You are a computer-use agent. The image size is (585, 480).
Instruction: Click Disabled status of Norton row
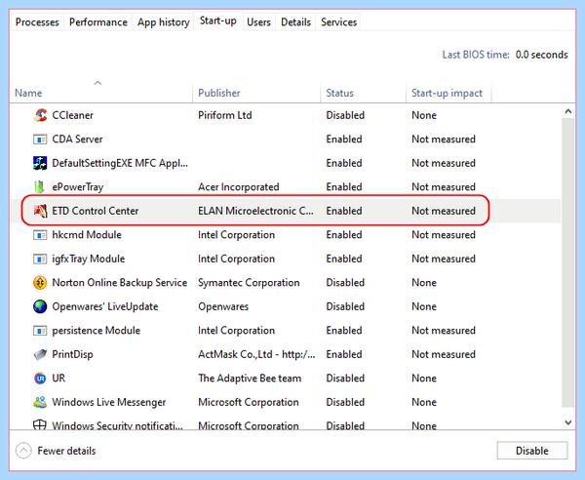[345, 283]
